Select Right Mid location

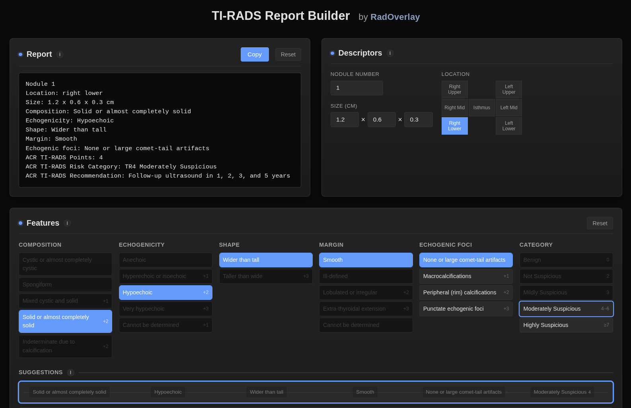455,108
